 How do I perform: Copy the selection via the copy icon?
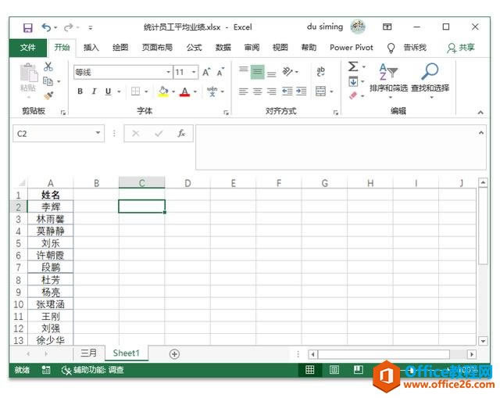pyautogui.click(x=48, y=81)
